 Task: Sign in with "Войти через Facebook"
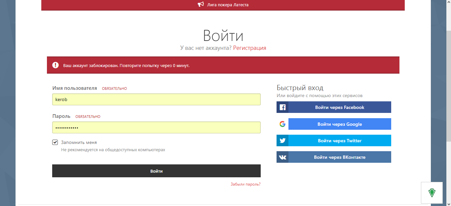(339, 107)
